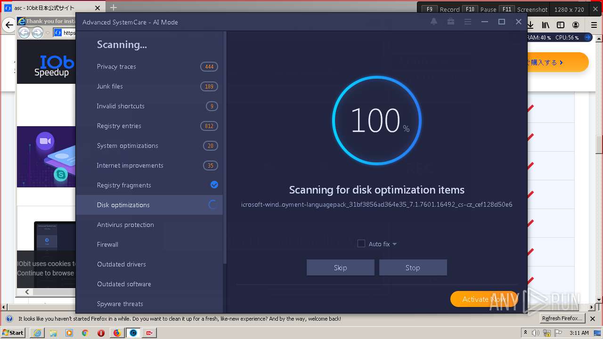Open Firefox account icon
The height and width of the screenshot is (339, 603).
(576, 25)
